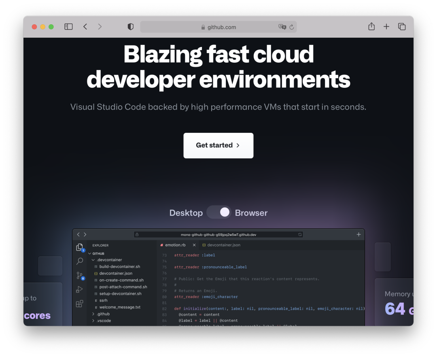This screenshot has width=437, height=357.
Task: Open the Source Control icon
Action: click(80, 276)
